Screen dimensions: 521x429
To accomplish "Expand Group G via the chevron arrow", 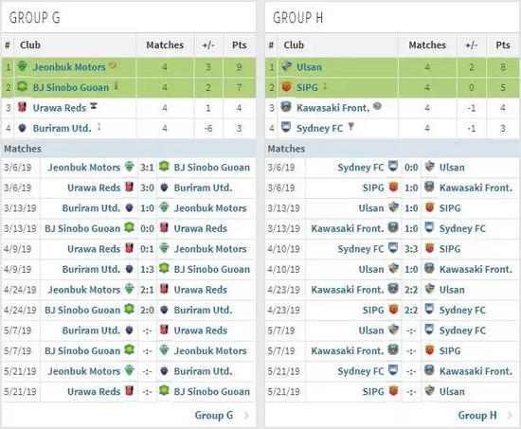I will pos(246,415).
